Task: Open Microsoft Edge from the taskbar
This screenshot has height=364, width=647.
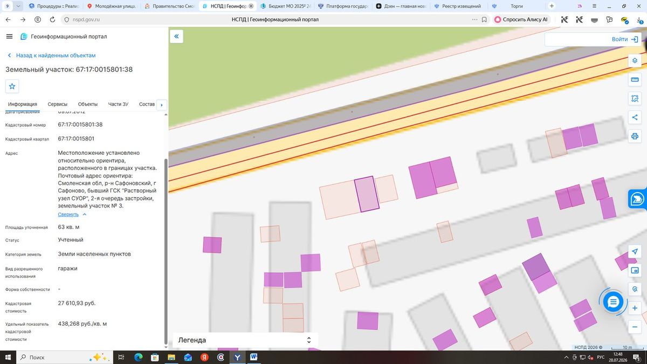Action: coord(138,357)
